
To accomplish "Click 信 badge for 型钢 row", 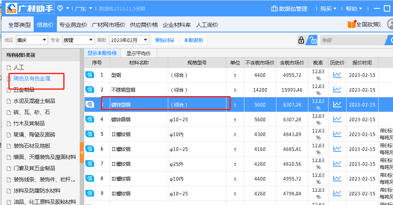I will click(x=90, y=75).
